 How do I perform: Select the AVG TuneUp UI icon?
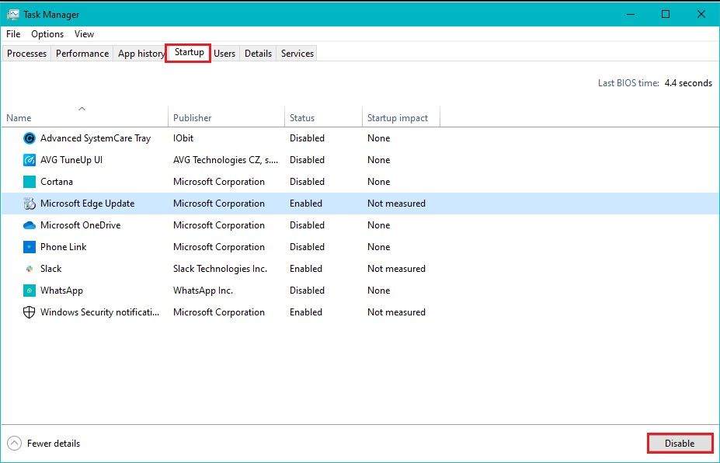click(28, 159)
